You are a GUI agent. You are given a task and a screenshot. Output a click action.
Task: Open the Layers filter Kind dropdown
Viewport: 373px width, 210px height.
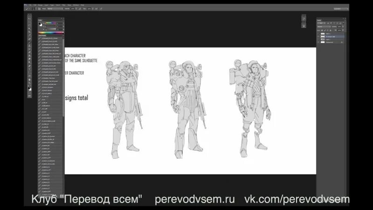(321, 23)
